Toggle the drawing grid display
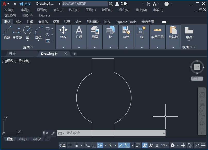Screen dimensions: 208x150 pos(70,145)
